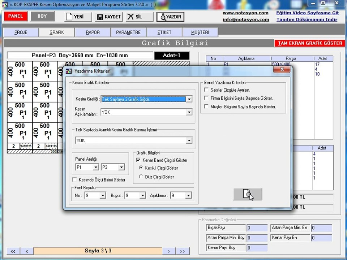347x260 pixels.
Task: Close the Yazdırma Kriterleri dialog
Action: pyautogui.click(x=282, y=69)
